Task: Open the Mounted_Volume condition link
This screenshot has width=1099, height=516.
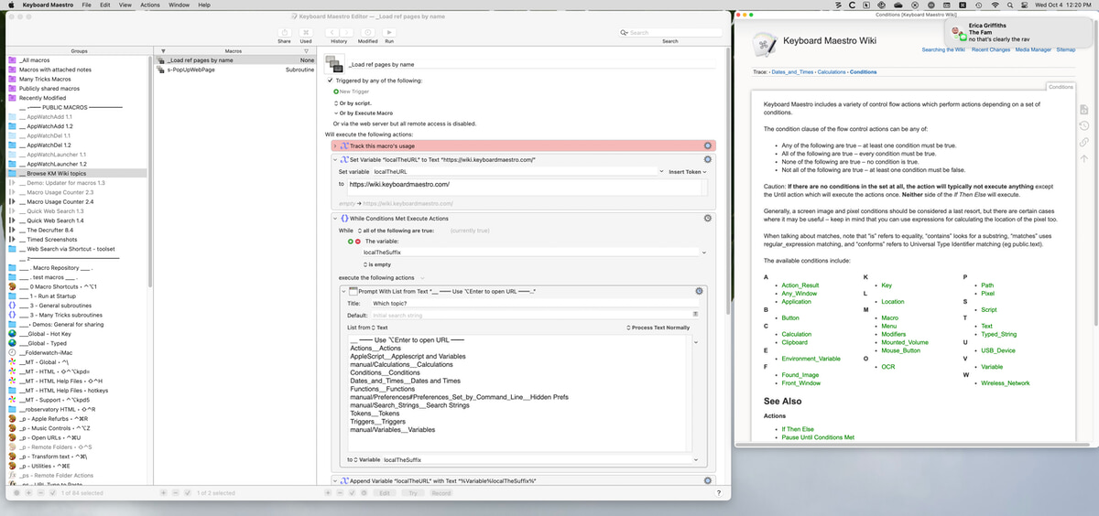Action: tap(905, 342)
